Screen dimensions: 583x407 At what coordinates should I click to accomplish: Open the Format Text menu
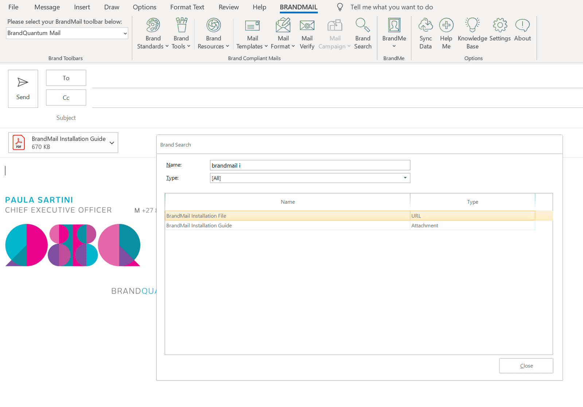click(187, 7)
